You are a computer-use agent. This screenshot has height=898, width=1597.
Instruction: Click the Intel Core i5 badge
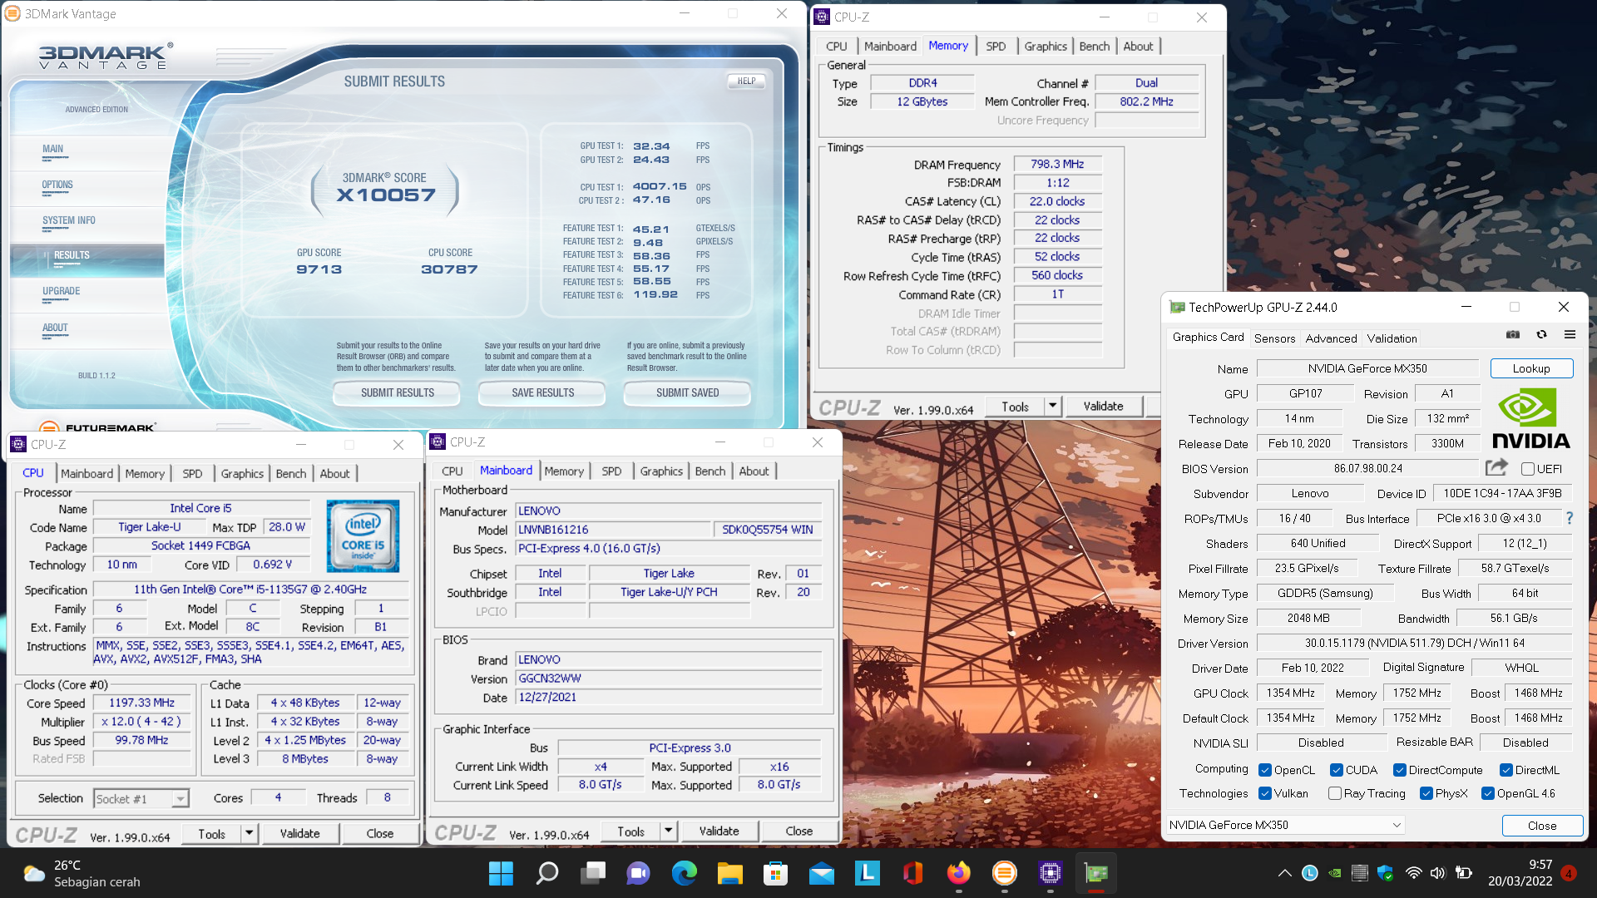(x=363, y=536)
